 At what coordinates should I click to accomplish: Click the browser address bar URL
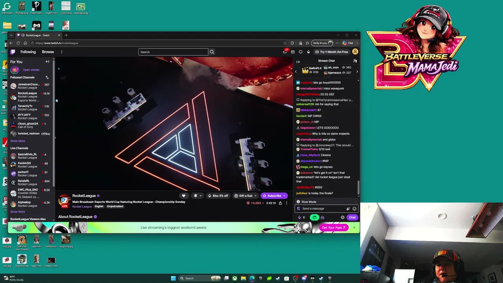(57, 43)
